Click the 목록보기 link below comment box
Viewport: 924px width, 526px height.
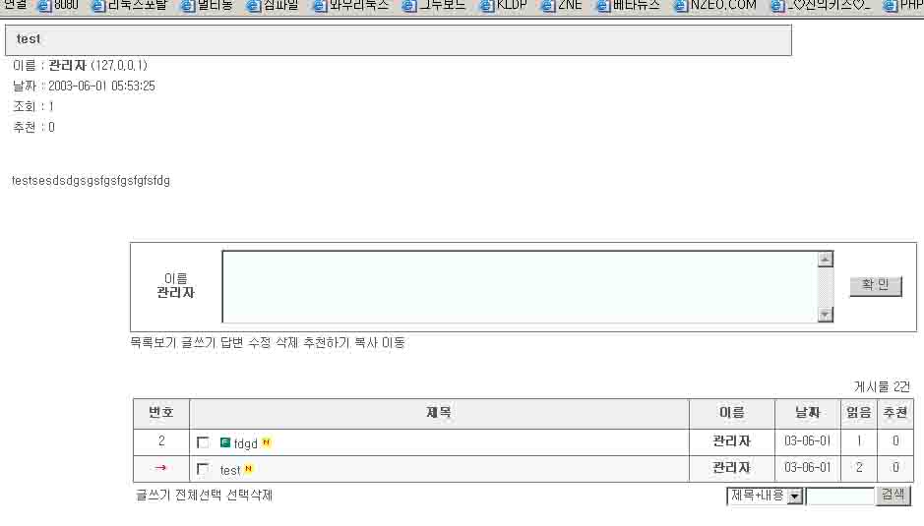(154, 343)
